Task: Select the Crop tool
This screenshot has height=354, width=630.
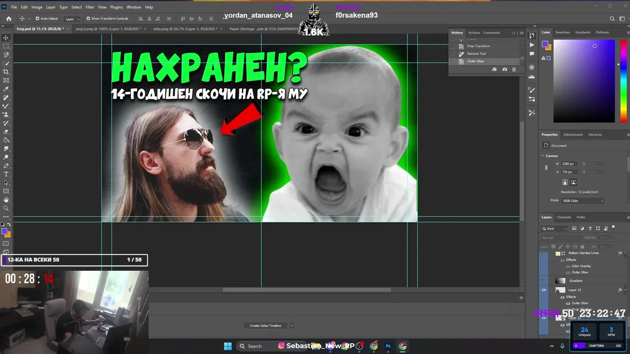Action: [6, 72]
